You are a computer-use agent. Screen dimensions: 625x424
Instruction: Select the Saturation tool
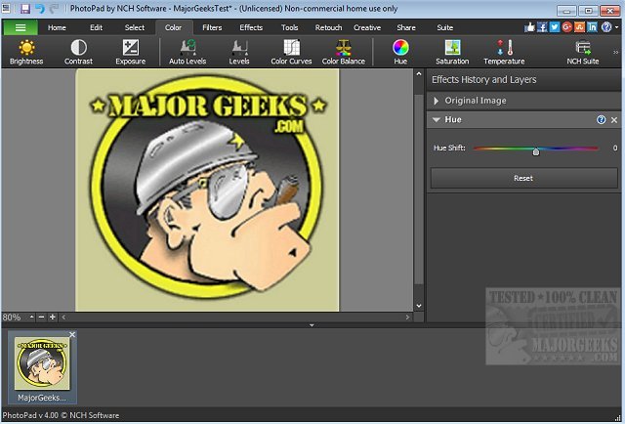452,52
